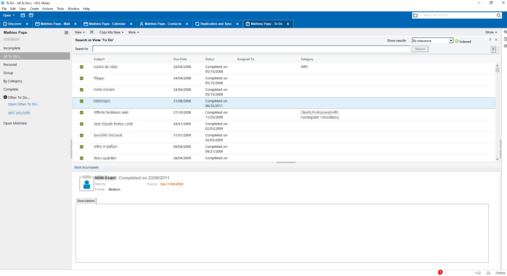507x276 pixels.
Task: Select the Incomplete view
Action: (12, 48)
